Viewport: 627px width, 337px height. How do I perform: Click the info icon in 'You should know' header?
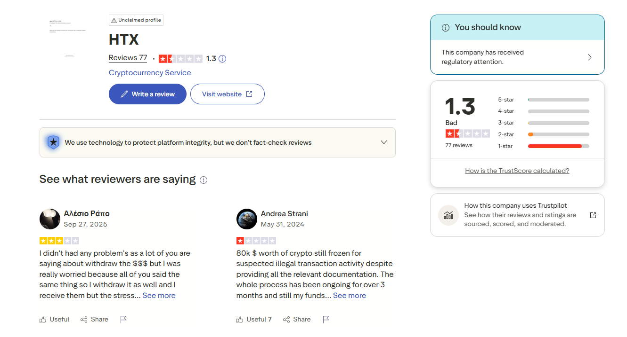click(445, 28)
